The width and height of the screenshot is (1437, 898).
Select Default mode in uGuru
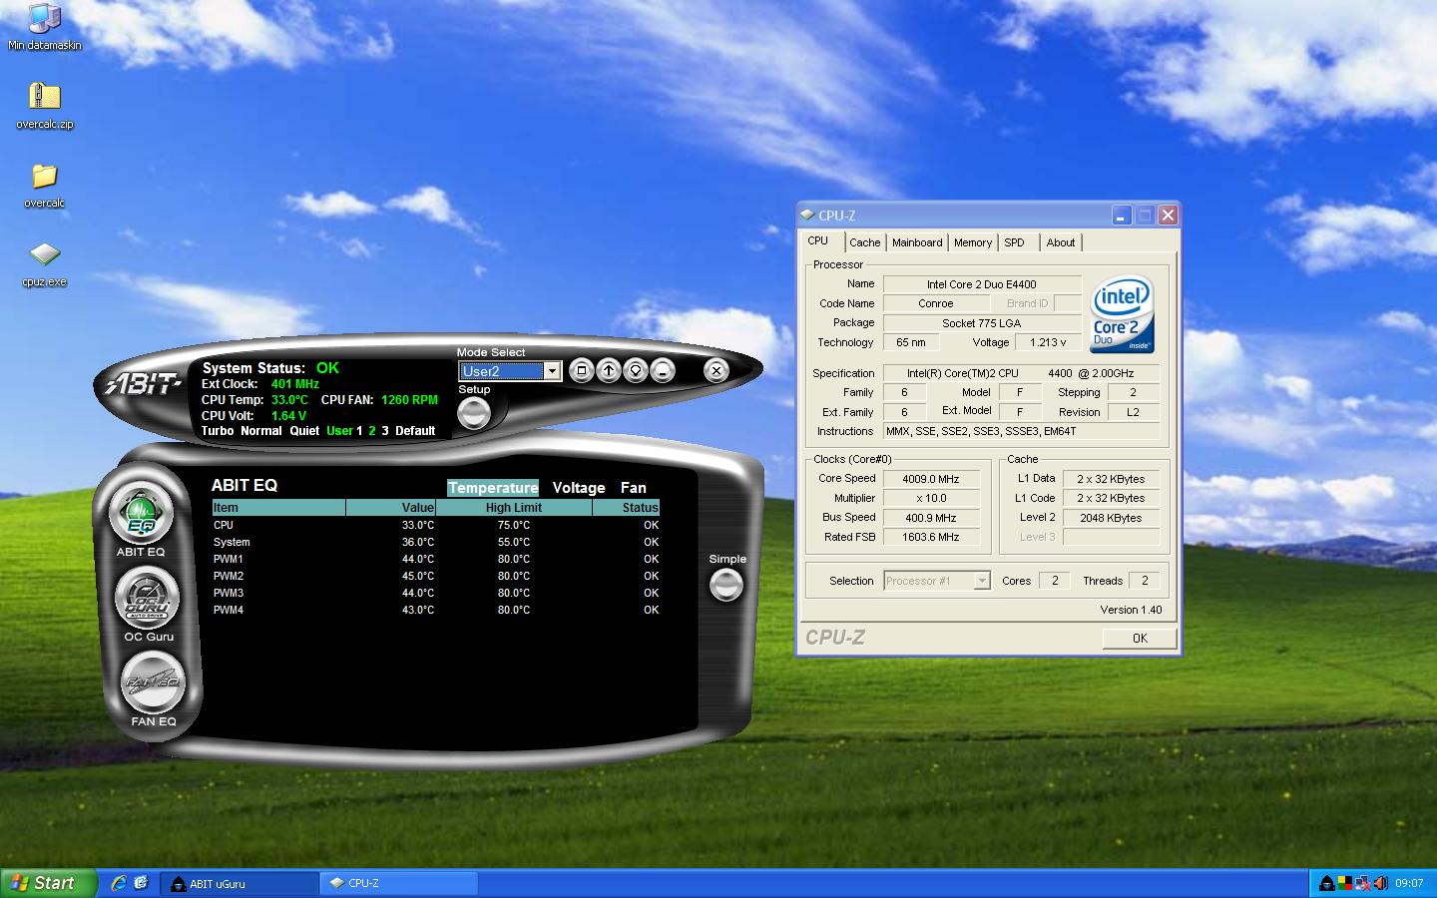(415, 431)
